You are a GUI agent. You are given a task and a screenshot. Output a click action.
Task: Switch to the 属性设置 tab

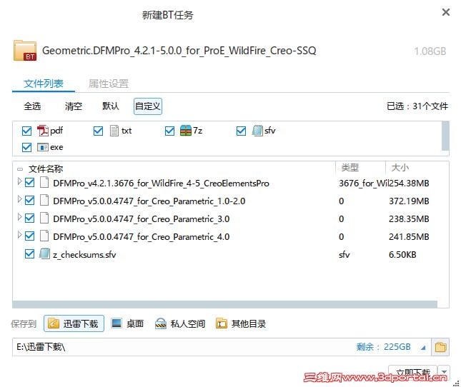109,84
